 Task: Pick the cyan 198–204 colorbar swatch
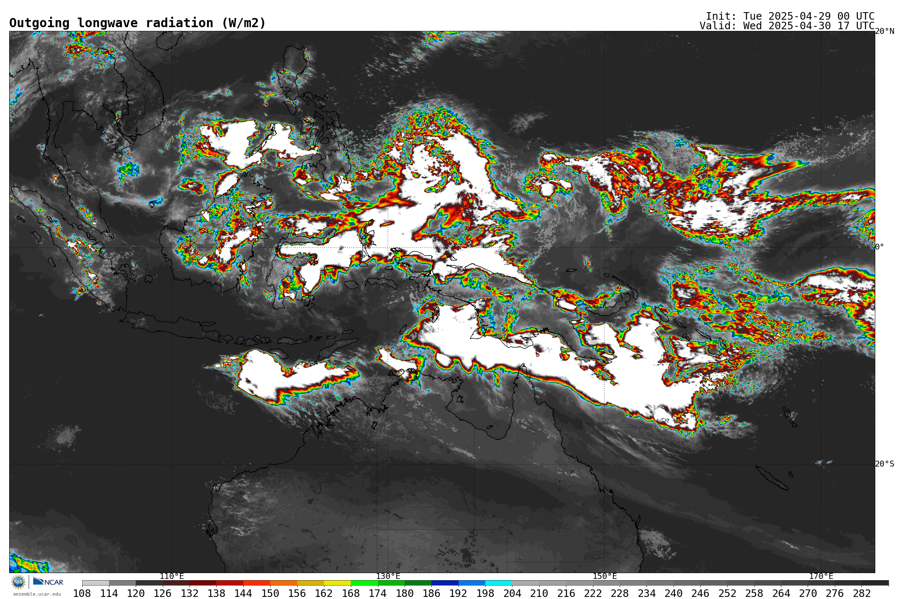tap(499, 583)
